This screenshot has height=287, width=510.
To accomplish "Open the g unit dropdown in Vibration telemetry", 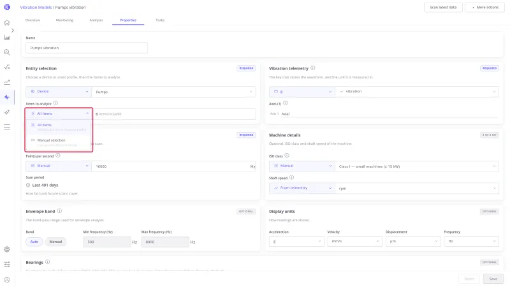I will click(x=302, y=91).
